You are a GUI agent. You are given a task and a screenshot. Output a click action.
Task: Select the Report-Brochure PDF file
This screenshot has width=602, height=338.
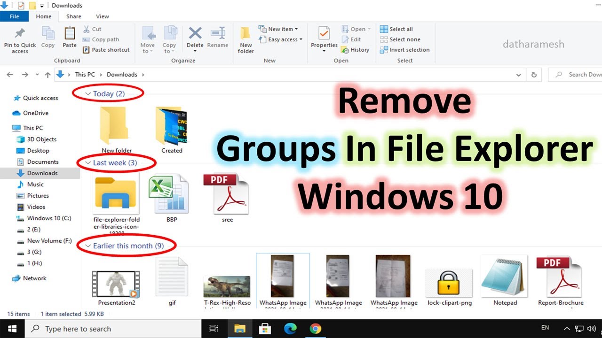pyautogui.click(x=561, y=281)
